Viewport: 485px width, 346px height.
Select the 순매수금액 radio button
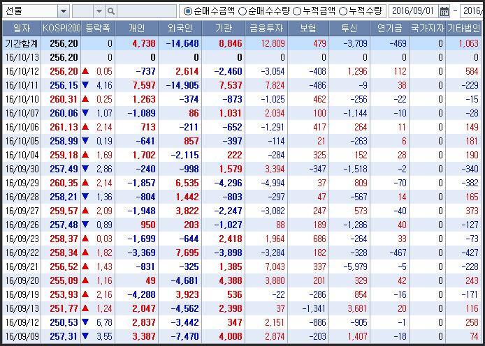click(187, 11)
